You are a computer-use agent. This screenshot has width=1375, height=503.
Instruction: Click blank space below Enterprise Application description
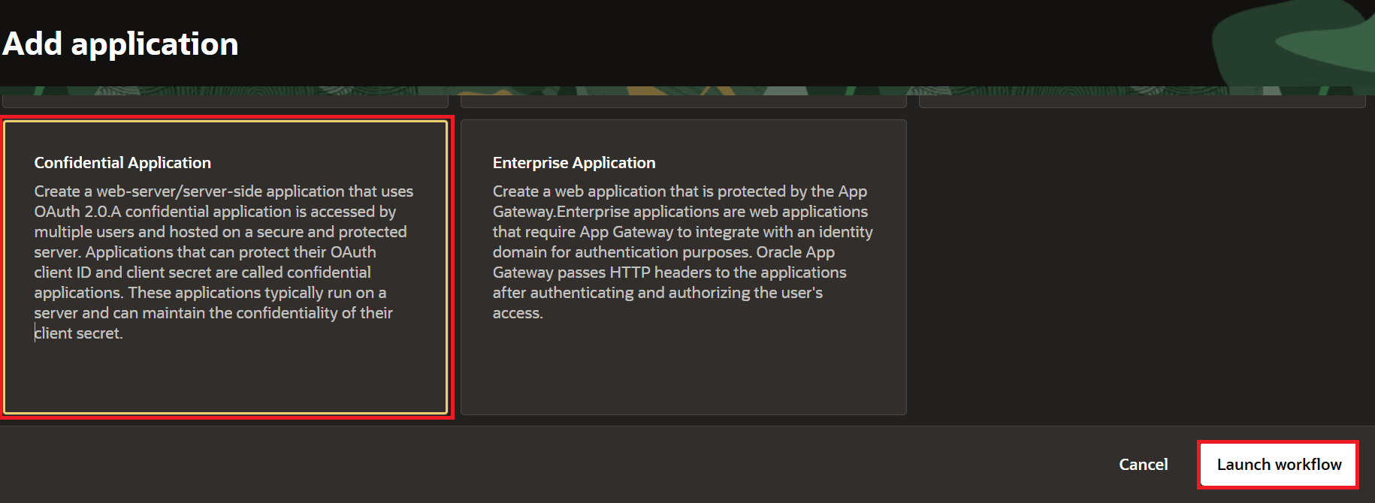point(683,368)
